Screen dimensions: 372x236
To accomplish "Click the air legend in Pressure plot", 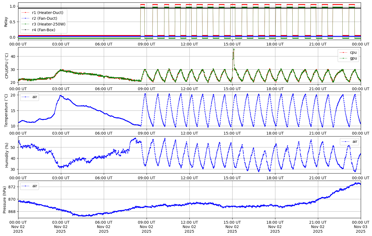I will tap(35, 186).
